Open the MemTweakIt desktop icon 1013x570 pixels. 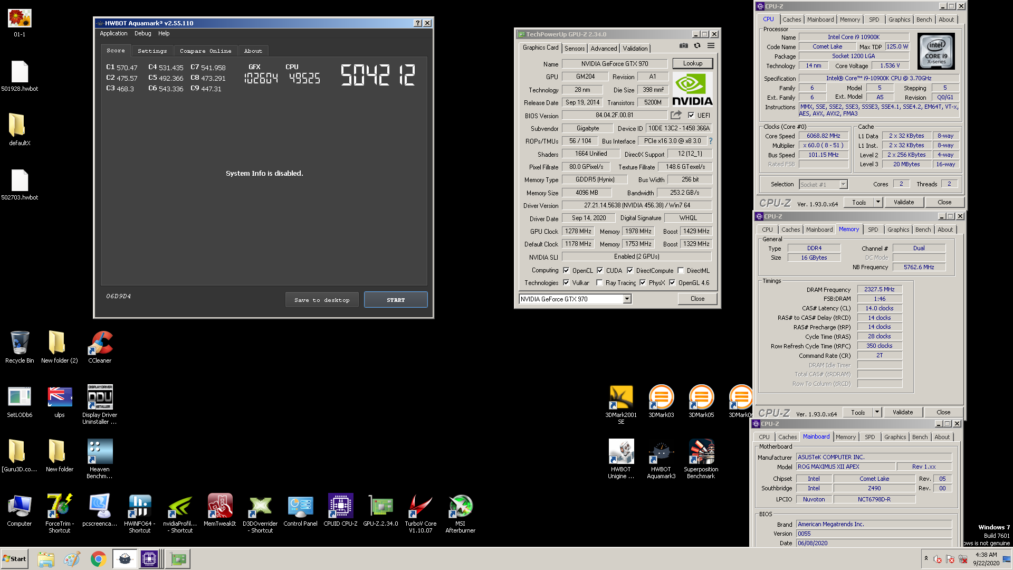coord(220,510)
